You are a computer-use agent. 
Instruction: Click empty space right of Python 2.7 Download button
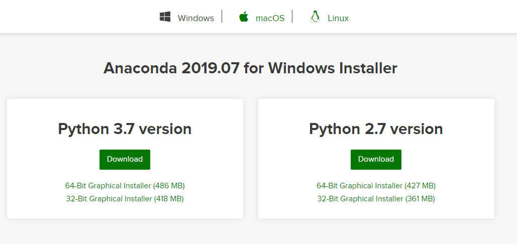(x=447, y=160)
